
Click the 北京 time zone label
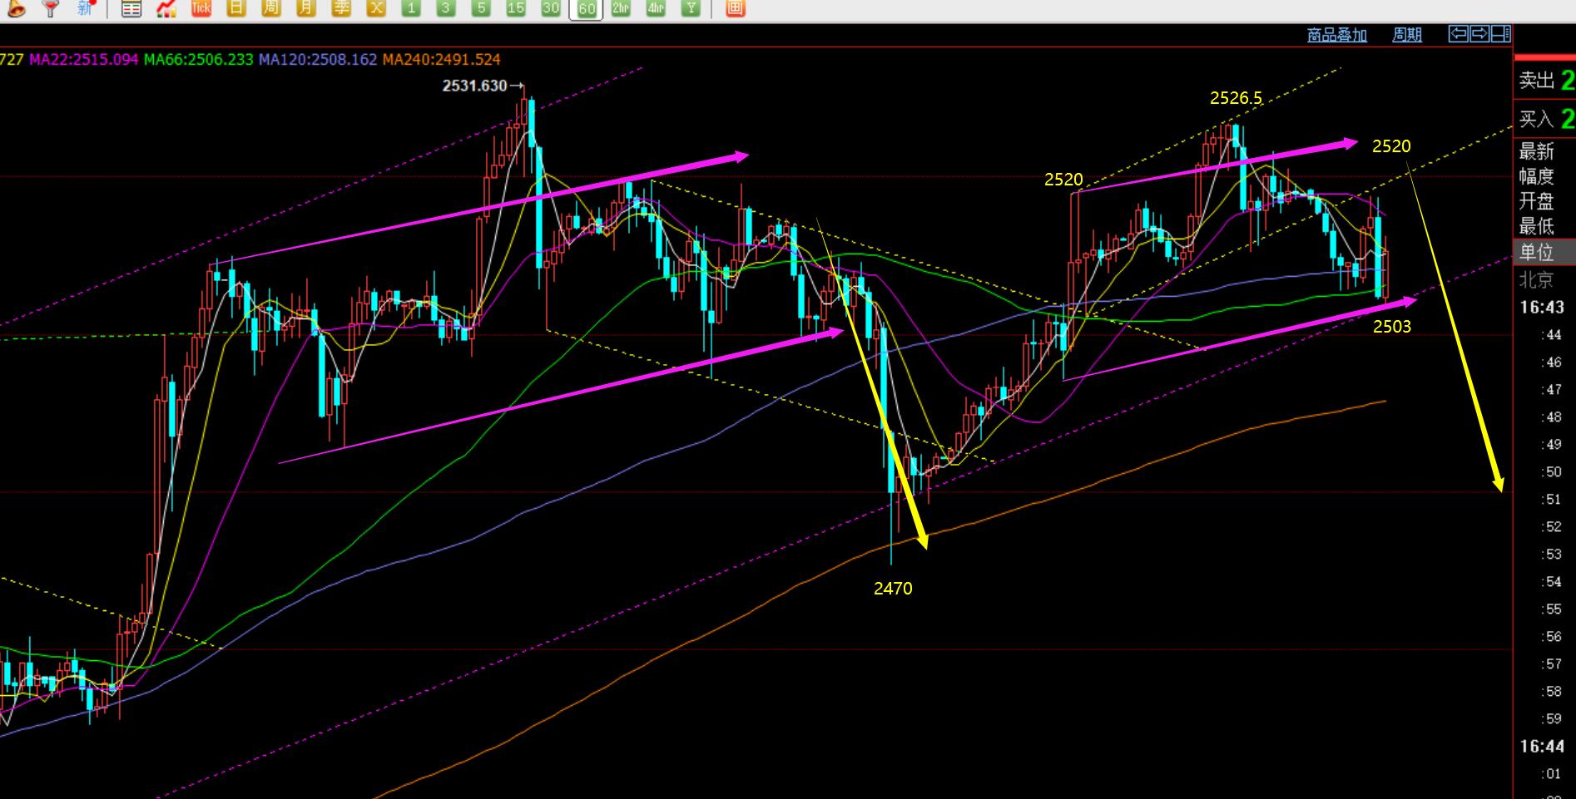[x=1536, y=279]
